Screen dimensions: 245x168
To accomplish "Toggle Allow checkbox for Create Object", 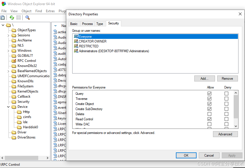I will 209,104.
